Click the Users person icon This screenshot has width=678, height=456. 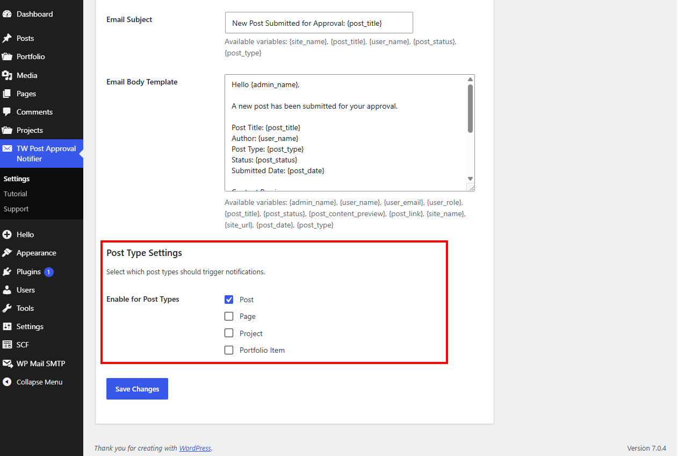point(7,290)
